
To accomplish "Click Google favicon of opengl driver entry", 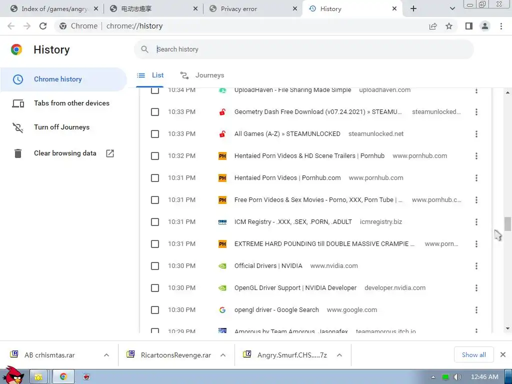I will (x=222, y=310).
